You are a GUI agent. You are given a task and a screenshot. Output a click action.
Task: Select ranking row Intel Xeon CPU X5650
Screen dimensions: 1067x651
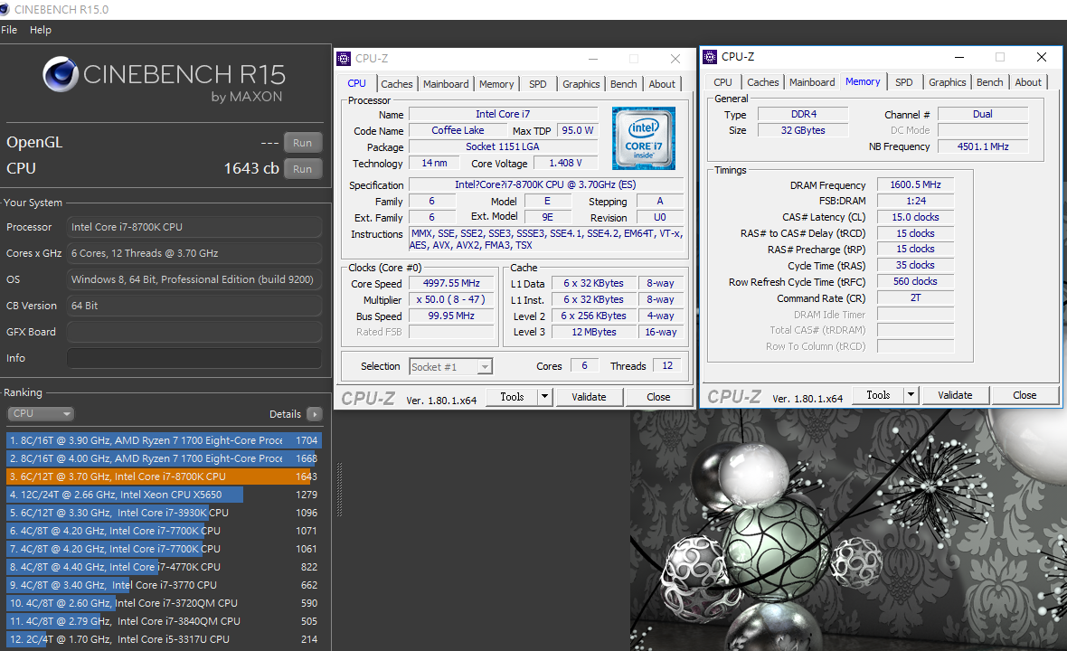click(164, 495)
